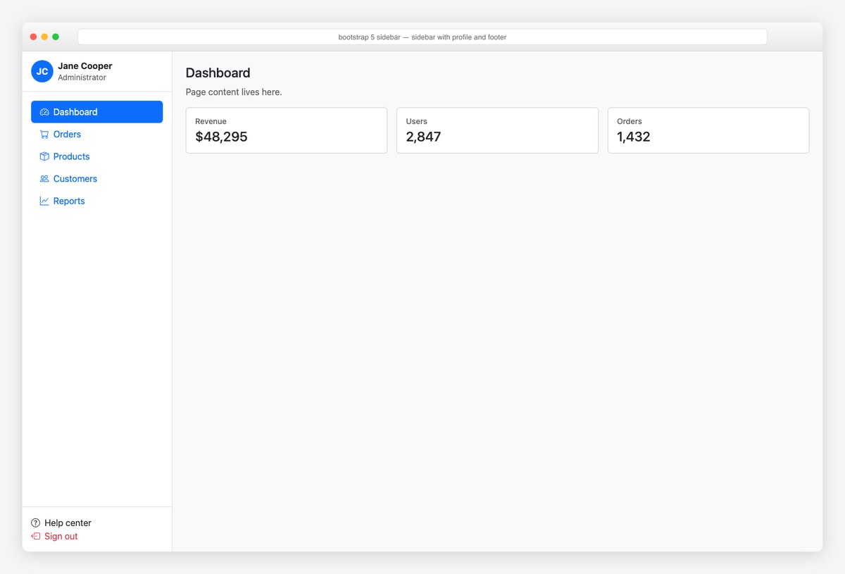Viewport: 845px width, 574px height.
Task: Open the Help center link
Action: [61, 523]
